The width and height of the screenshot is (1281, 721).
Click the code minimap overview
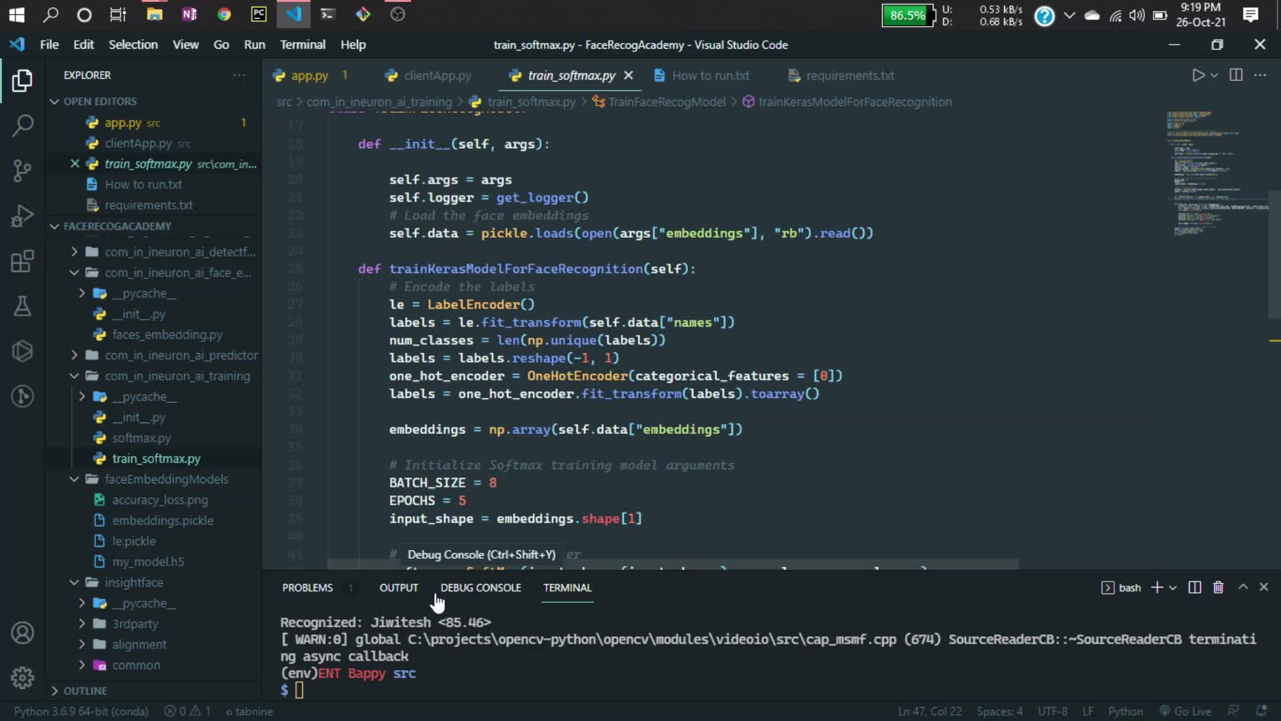tap(1217, 174)
